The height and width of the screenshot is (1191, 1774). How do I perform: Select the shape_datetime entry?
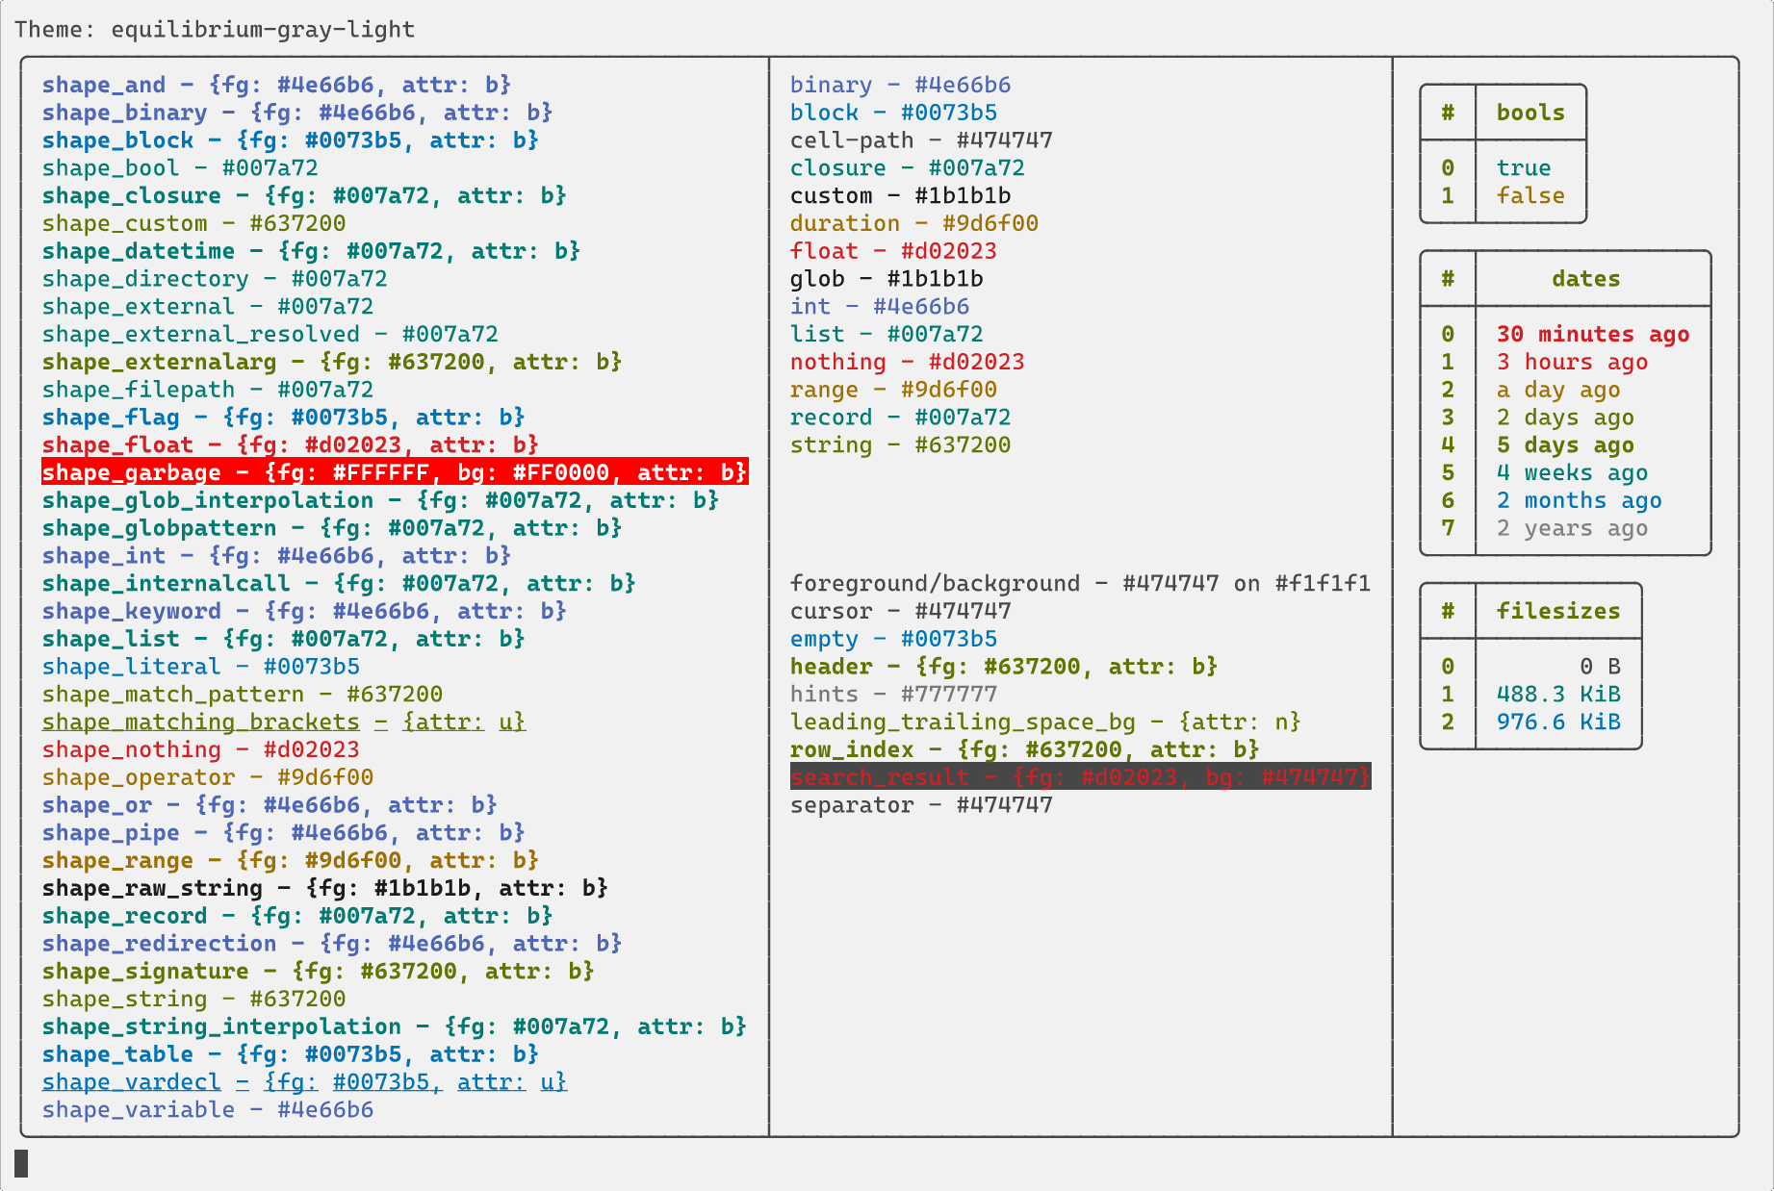pos(311,251)
